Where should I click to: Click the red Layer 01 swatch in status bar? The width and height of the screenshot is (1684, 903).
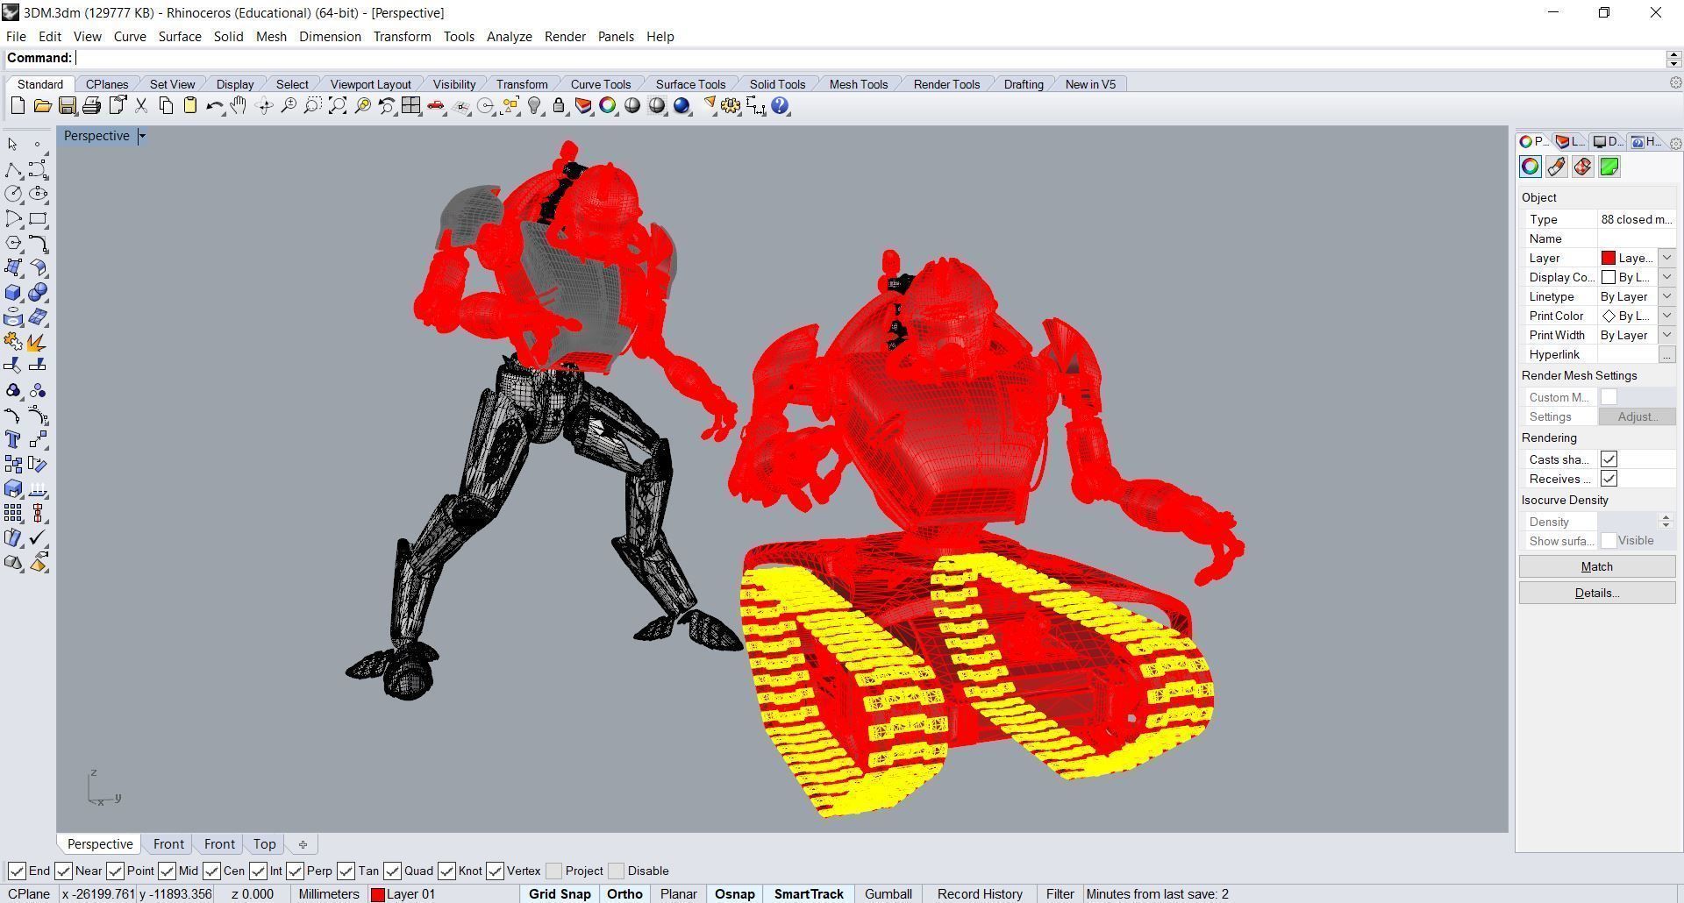pyautogui.click(x=378, y=894)
